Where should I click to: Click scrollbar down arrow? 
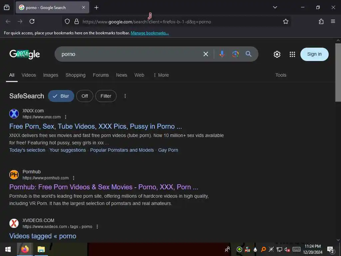(x=338, y=240)
